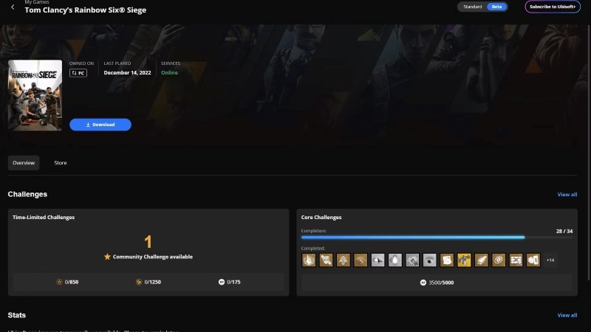Switch to Standard view mode

click(473, 7)
